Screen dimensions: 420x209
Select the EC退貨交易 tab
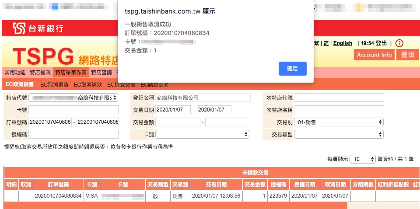(121, 84)
